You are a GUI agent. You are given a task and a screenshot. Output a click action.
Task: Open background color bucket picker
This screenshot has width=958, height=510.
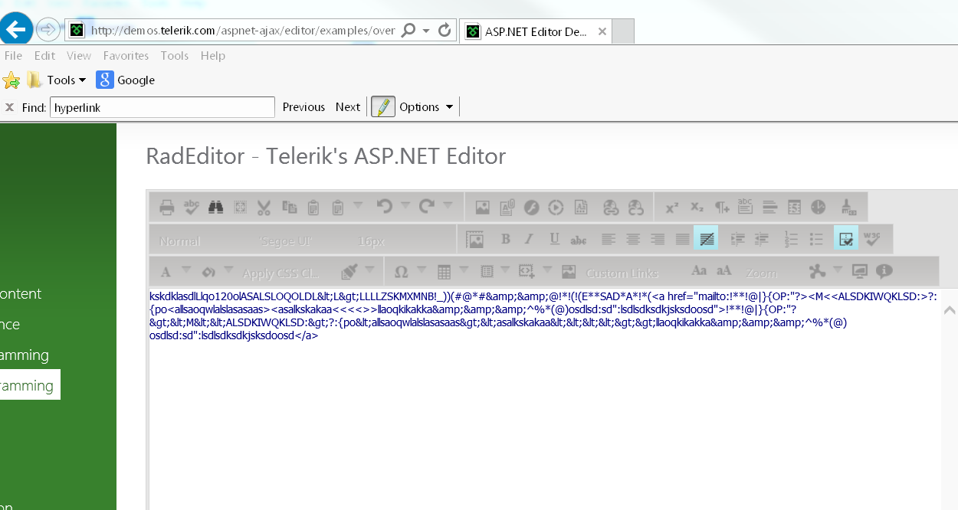208,272
